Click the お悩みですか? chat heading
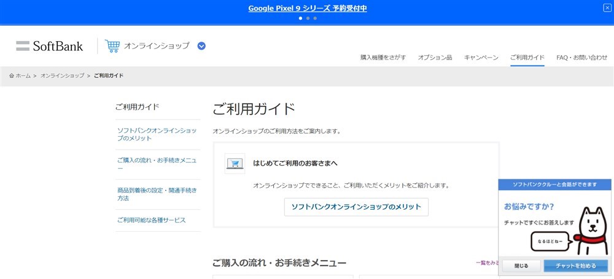Image resolution: width=614 pixels, height=279 pixels. (x=529, y=206)
